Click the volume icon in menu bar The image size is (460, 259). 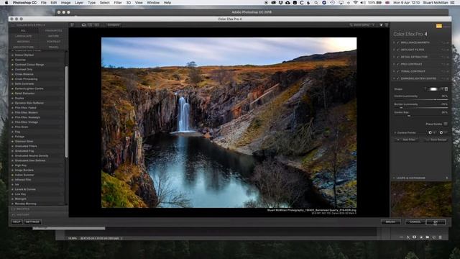[x=363, y=3]
